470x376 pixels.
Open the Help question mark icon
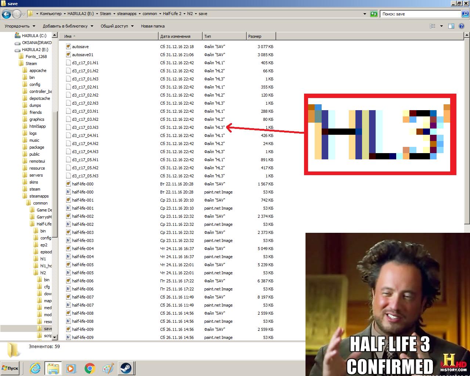click(462, 26)
